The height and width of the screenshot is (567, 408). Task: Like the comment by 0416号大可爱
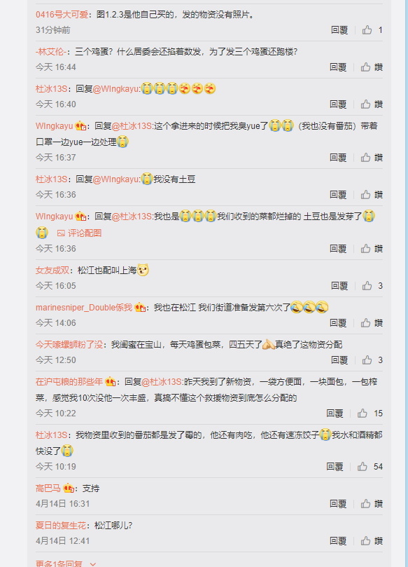pyautogui.click(x=367, y=30)
